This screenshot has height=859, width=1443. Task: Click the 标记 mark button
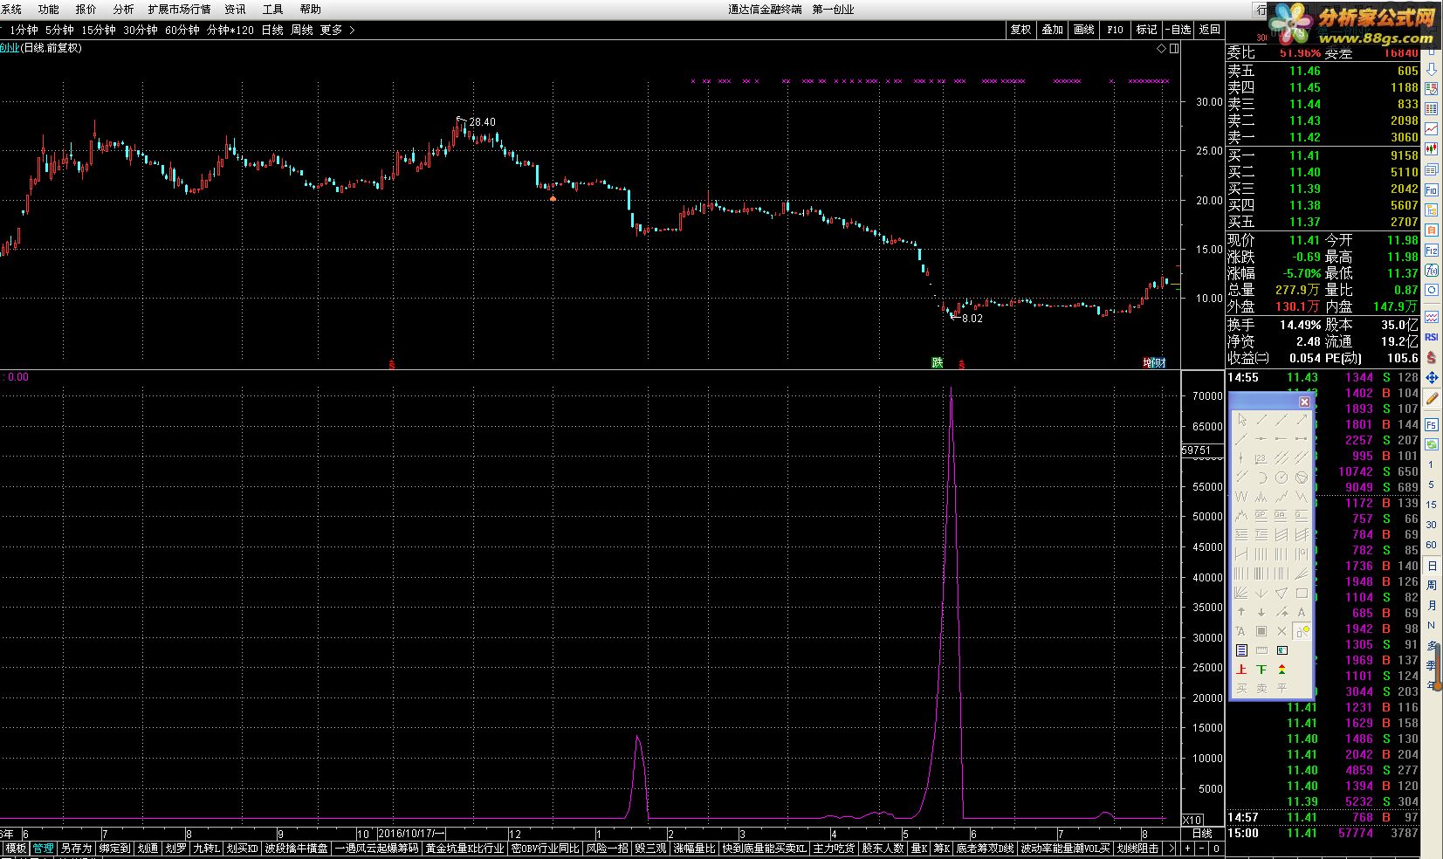[x=1147, y=30]
